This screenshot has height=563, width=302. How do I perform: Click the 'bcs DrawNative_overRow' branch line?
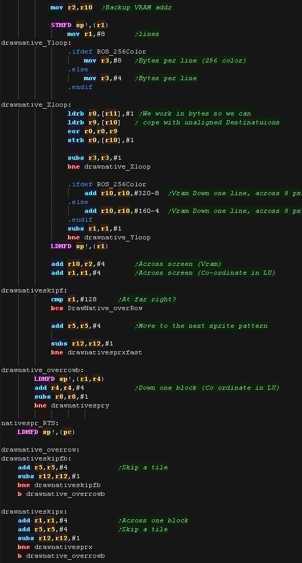pyautogui.click(x=97, y=308)
